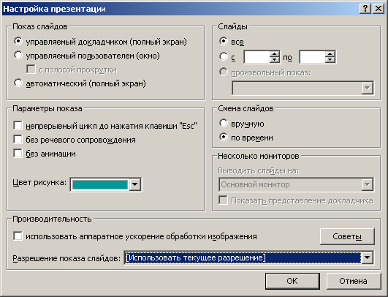This screenshot has height=297, width=388.
Task: Click the "с" starting slide number field
Action: (x=257, y=57)
